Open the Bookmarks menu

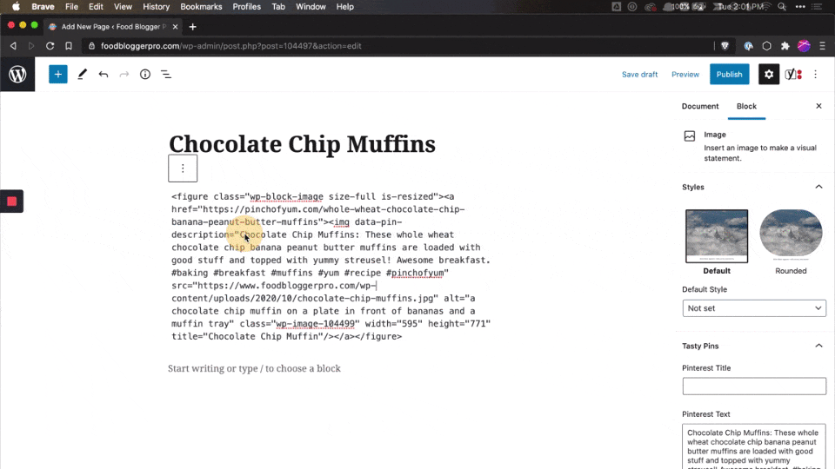click(x=201, y=7)
